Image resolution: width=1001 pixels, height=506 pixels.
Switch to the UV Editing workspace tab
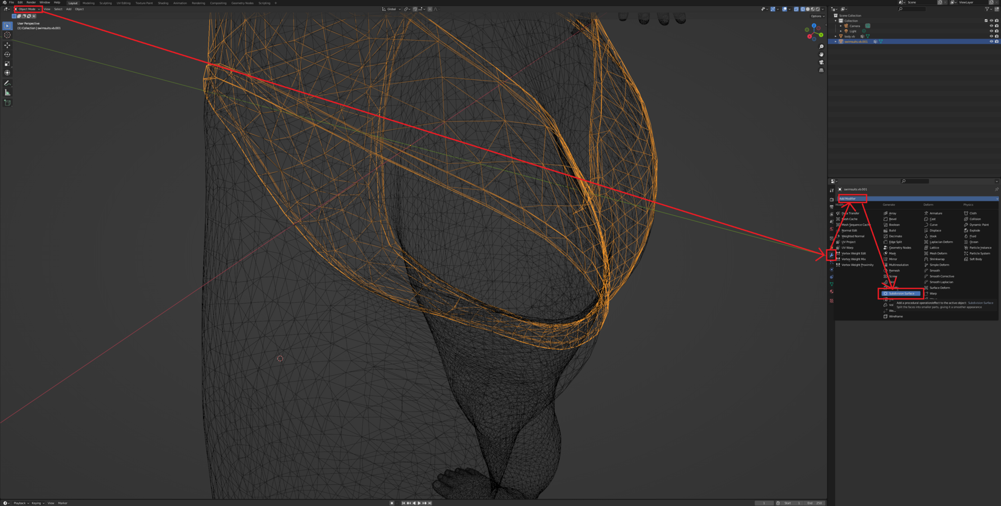124,3
